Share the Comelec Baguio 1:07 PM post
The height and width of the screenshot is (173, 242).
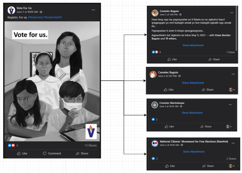(x=208, y=90)
